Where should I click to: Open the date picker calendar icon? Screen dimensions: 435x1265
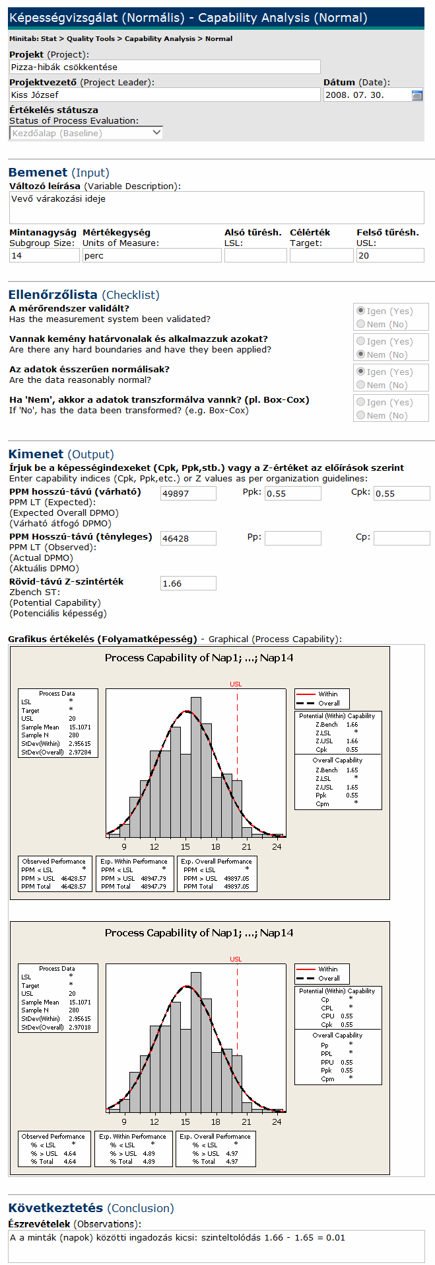tap(417, 95)
